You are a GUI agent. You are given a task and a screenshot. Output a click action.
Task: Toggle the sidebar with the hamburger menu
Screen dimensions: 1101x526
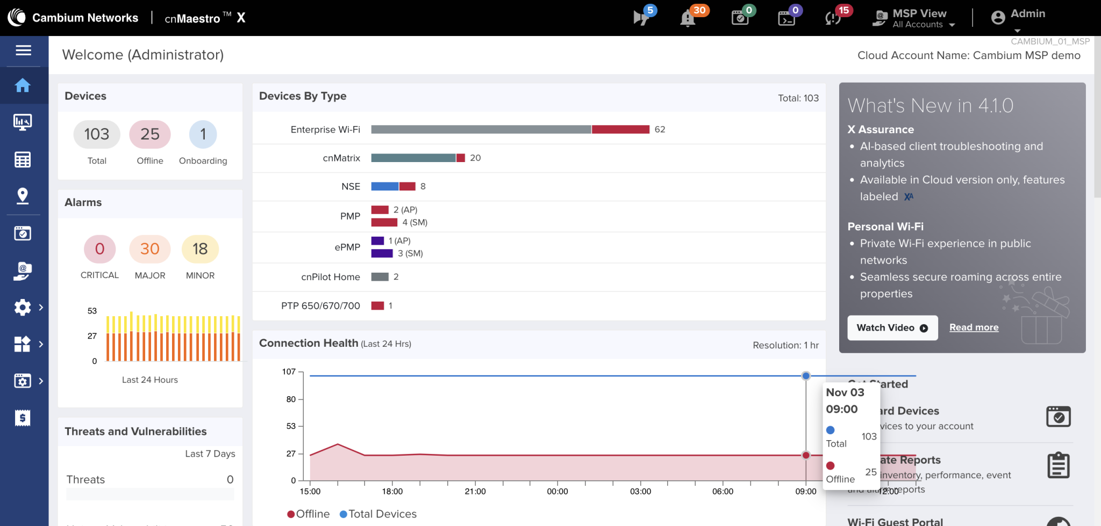pyautogui.click(x=23, y=50)
